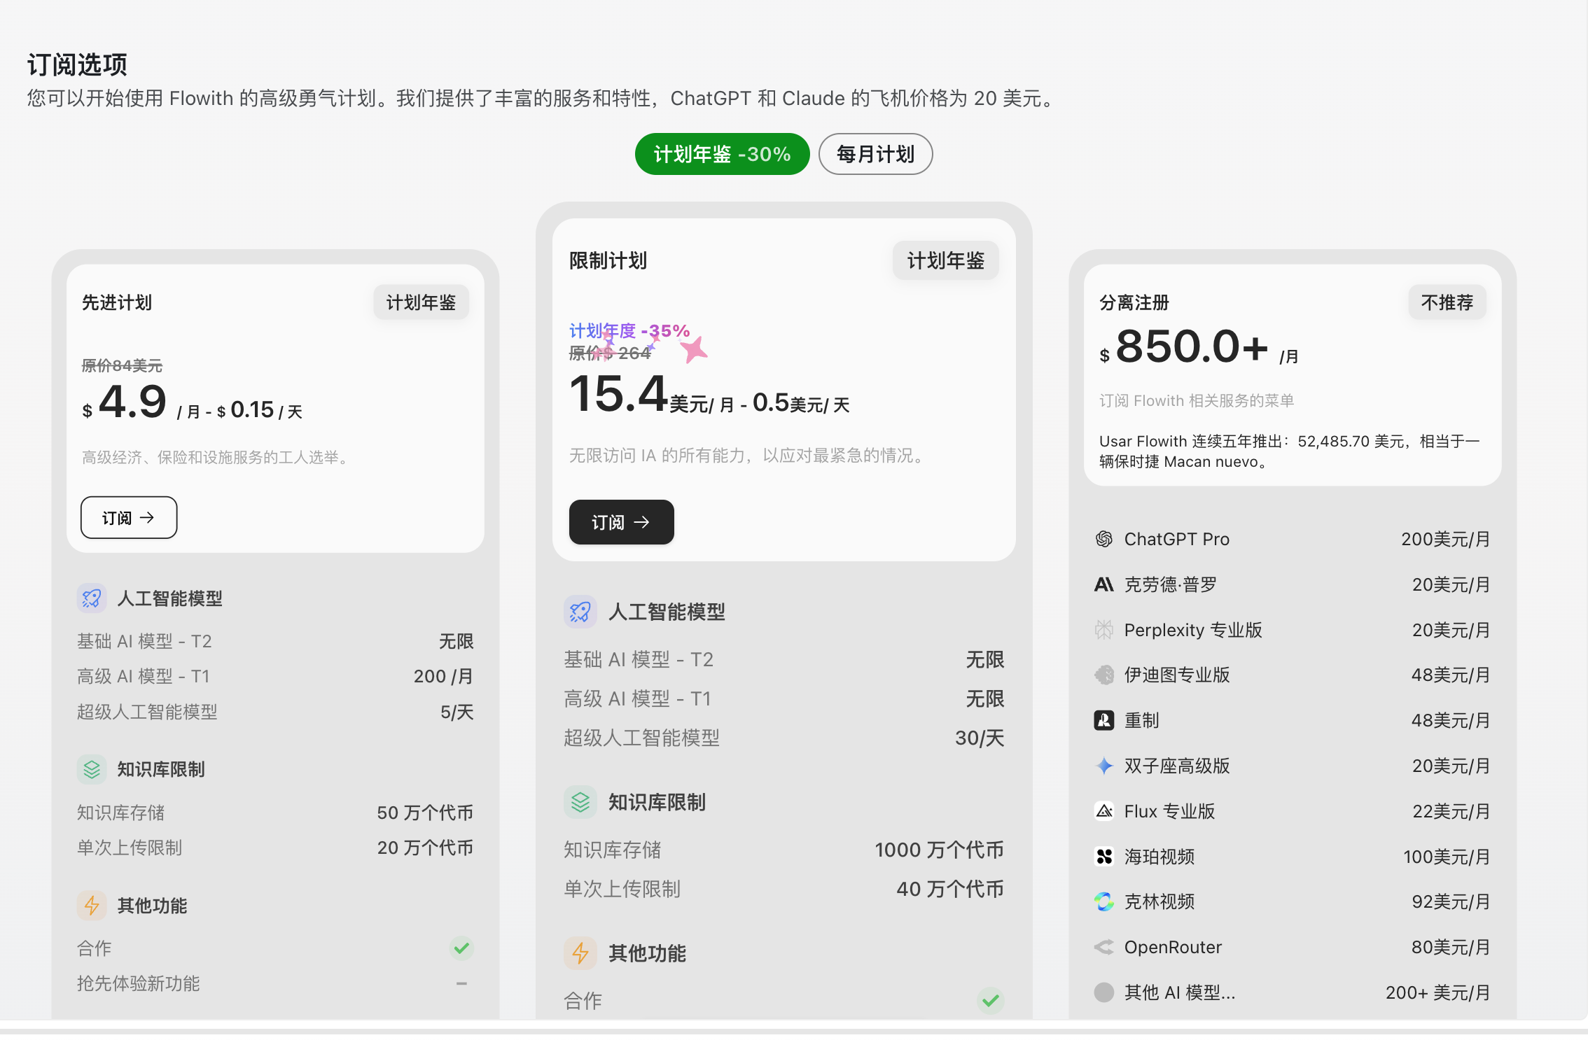Click the grey circle icon beside 其他 AI 模型
The height and width of the screenshot is (1040, 1588).
pos(1104,992)
